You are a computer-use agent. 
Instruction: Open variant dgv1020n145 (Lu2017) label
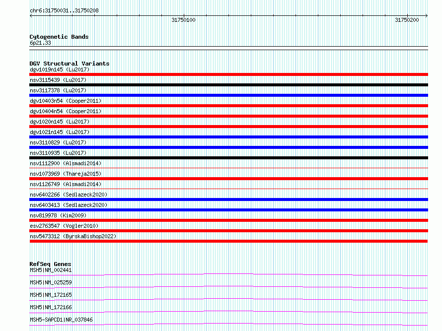(60, 122)
